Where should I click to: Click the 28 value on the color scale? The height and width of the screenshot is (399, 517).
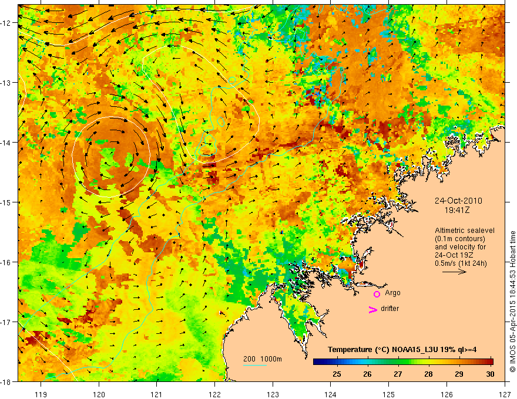(x=428, y=374)
